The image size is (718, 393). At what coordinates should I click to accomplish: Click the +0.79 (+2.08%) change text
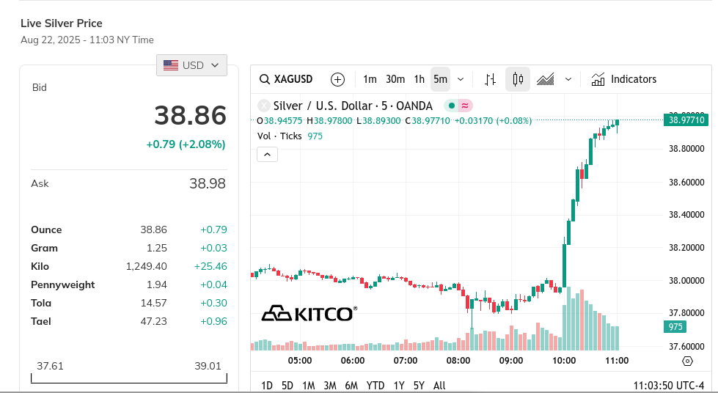186,144
